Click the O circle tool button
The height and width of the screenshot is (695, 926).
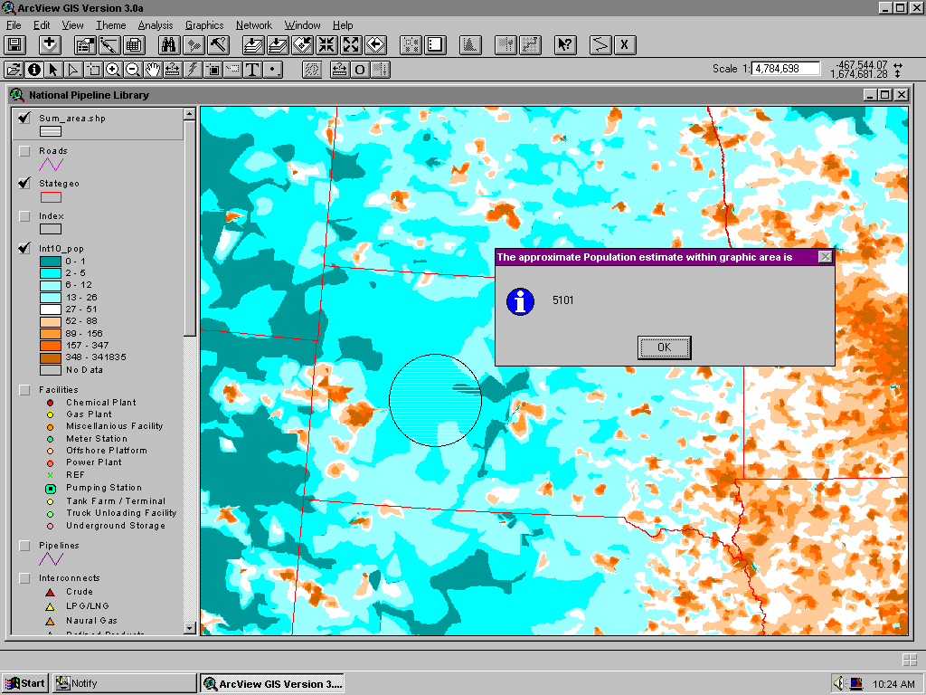(x=360, y=70)
